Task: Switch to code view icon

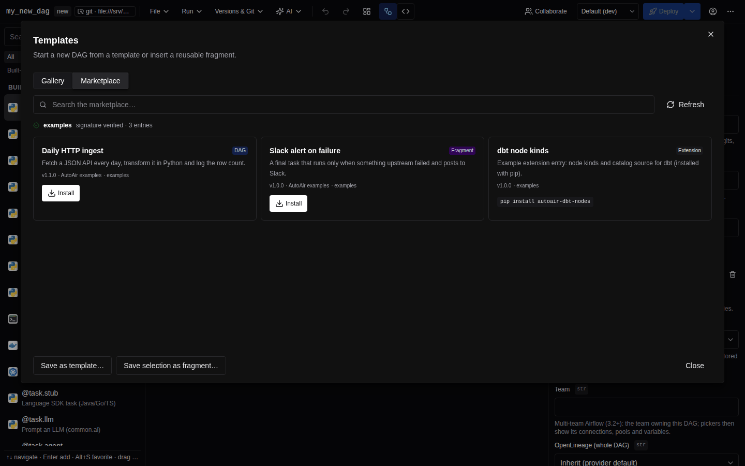Action: (x=406, y=11)
